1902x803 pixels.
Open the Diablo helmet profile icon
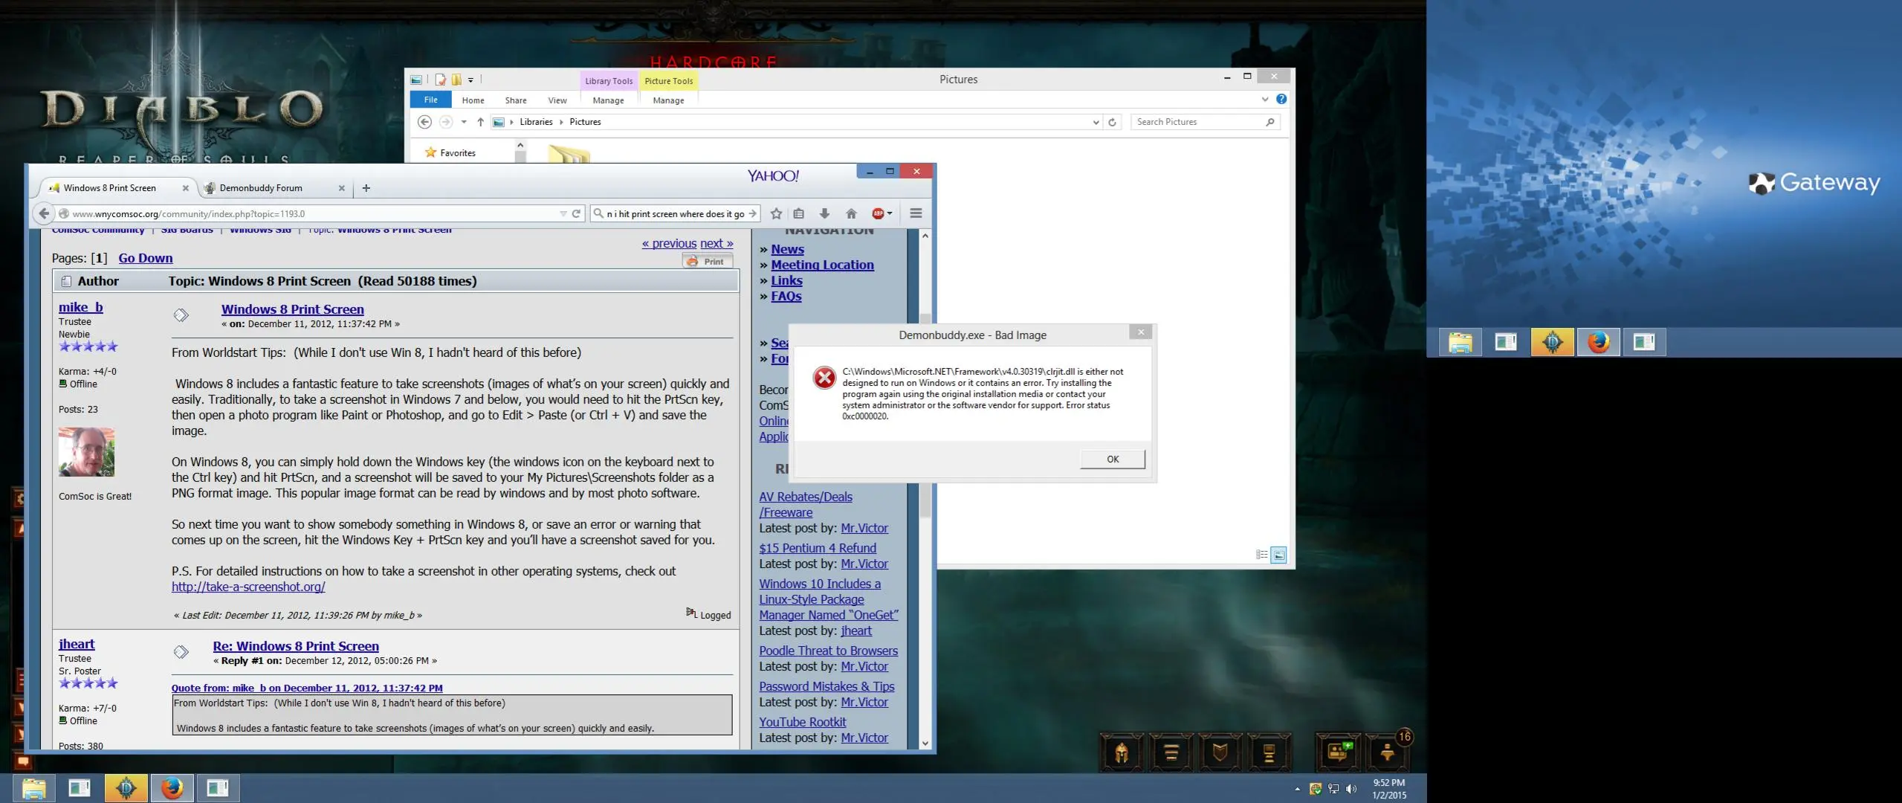coord(1122,752)
